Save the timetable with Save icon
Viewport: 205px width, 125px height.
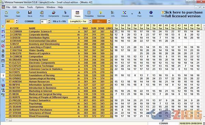pyautogui.click(x=30, y=14)
